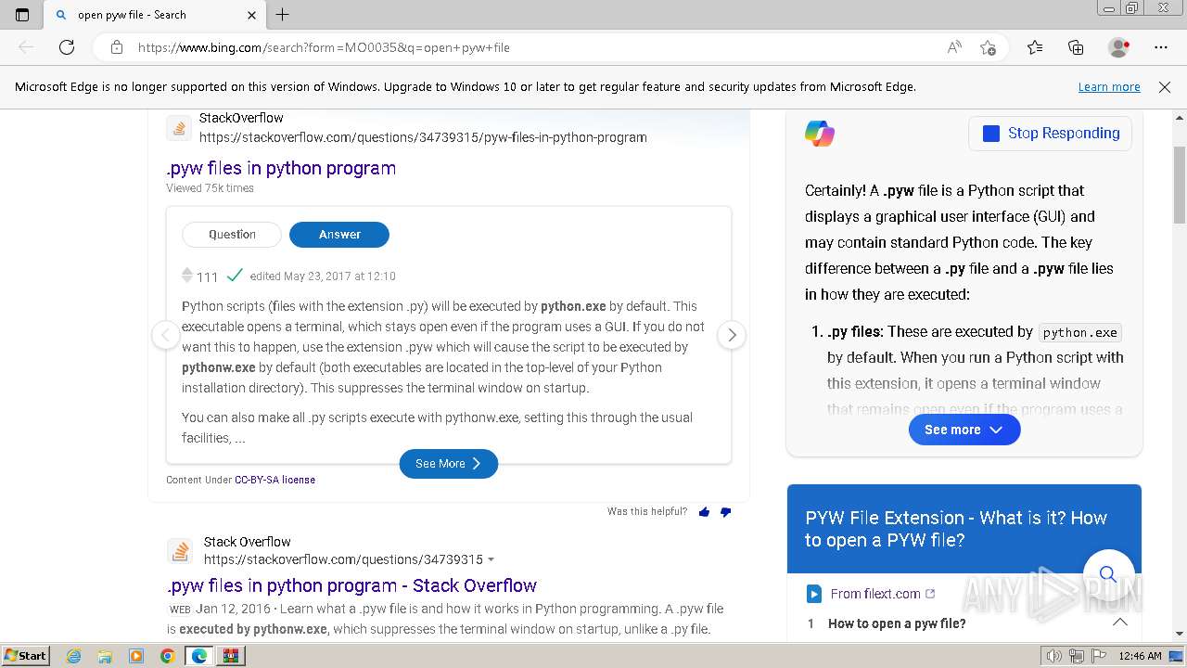The height and width of the screenshot is (668, 1187).
Task: Click the 12:46 AM clock
Action: (1140, 656)
